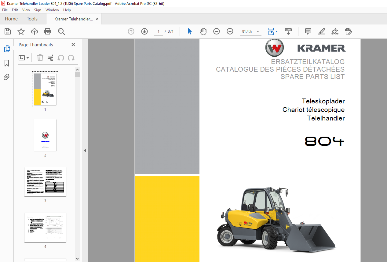
Task: Click thumbnails scrollbar down arrow
Action: (x=78, y=259)
